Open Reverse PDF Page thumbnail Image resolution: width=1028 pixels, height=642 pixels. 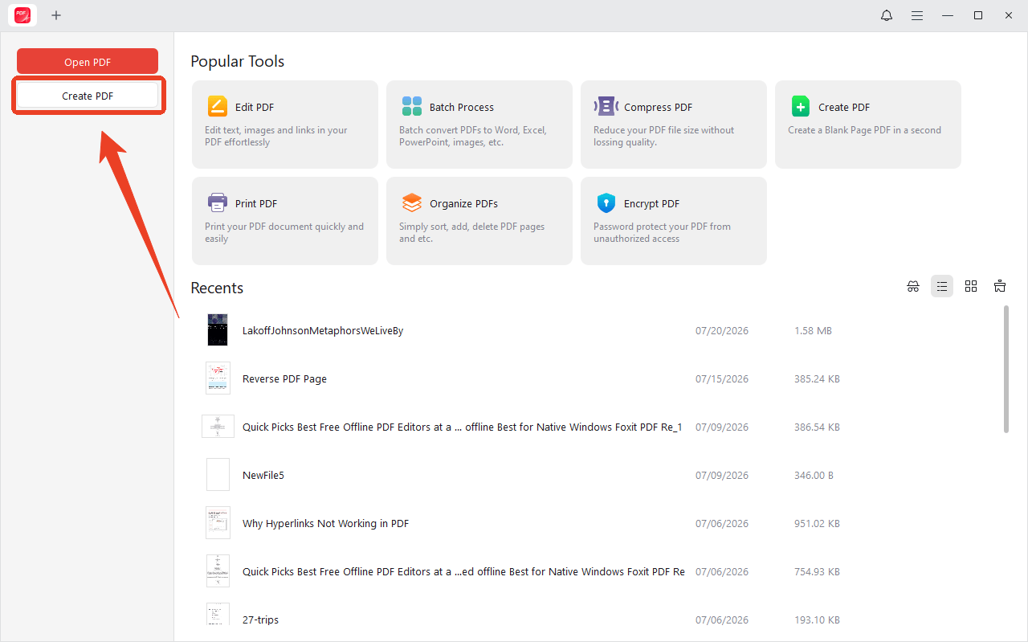(218, 378)
